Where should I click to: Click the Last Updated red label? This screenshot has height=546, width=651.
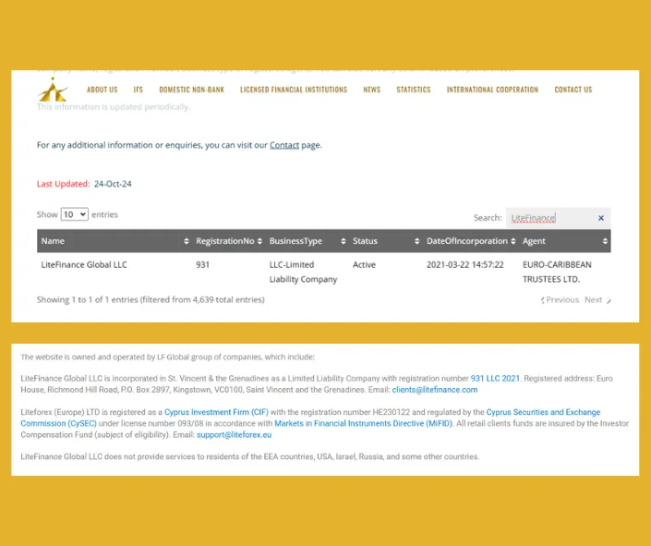63,184
